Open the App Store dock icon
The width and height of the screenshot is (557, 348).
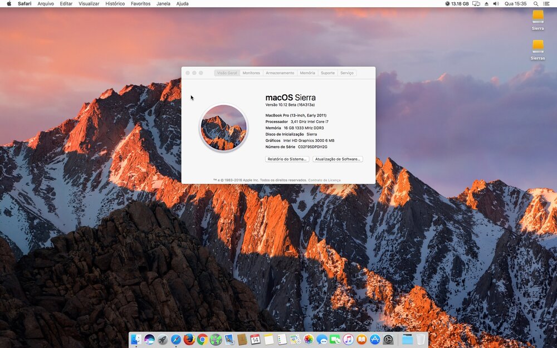(x=375, y=339)
